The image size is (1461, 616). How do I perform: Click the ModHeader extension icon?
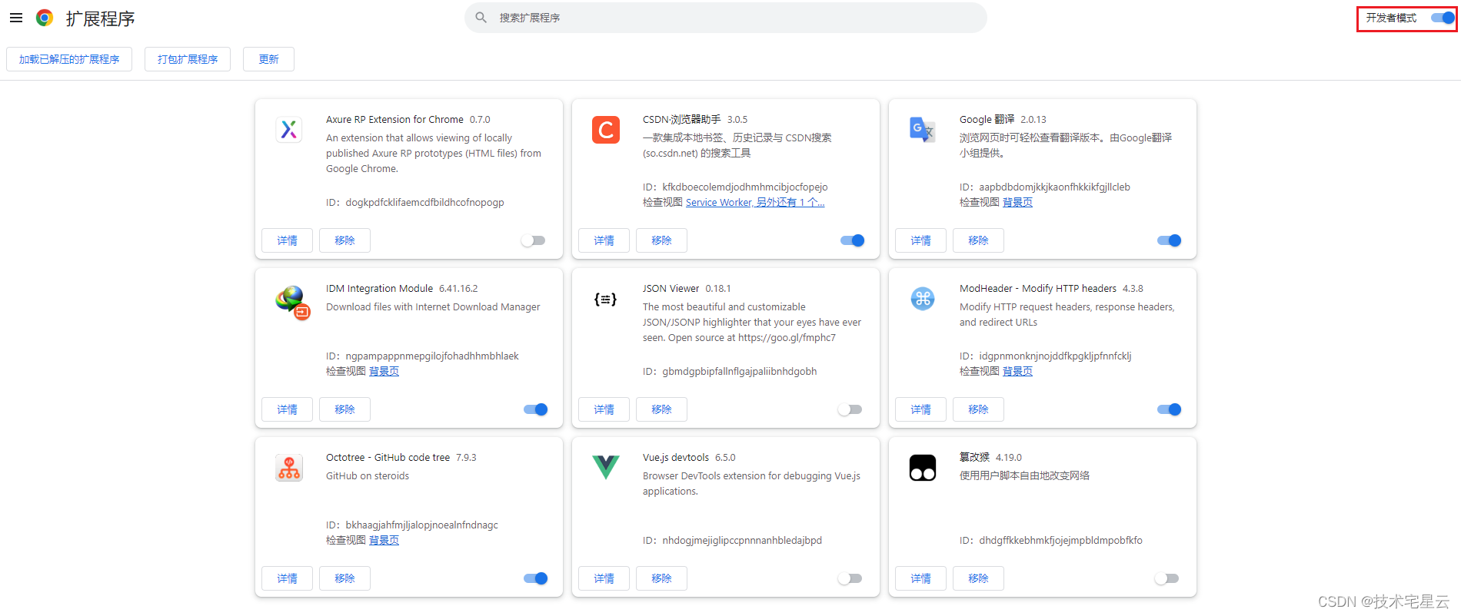[923, 299]
